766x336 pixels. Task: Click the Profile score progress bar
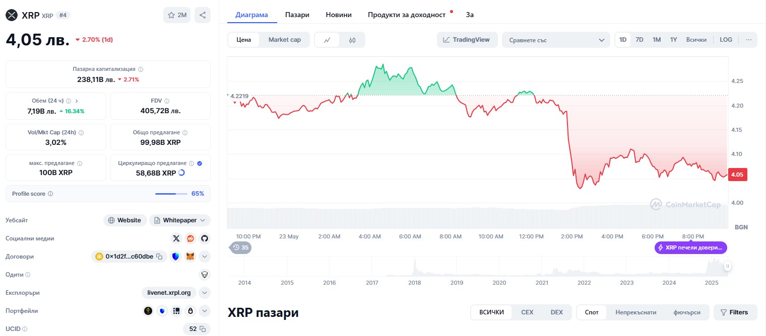170,194
